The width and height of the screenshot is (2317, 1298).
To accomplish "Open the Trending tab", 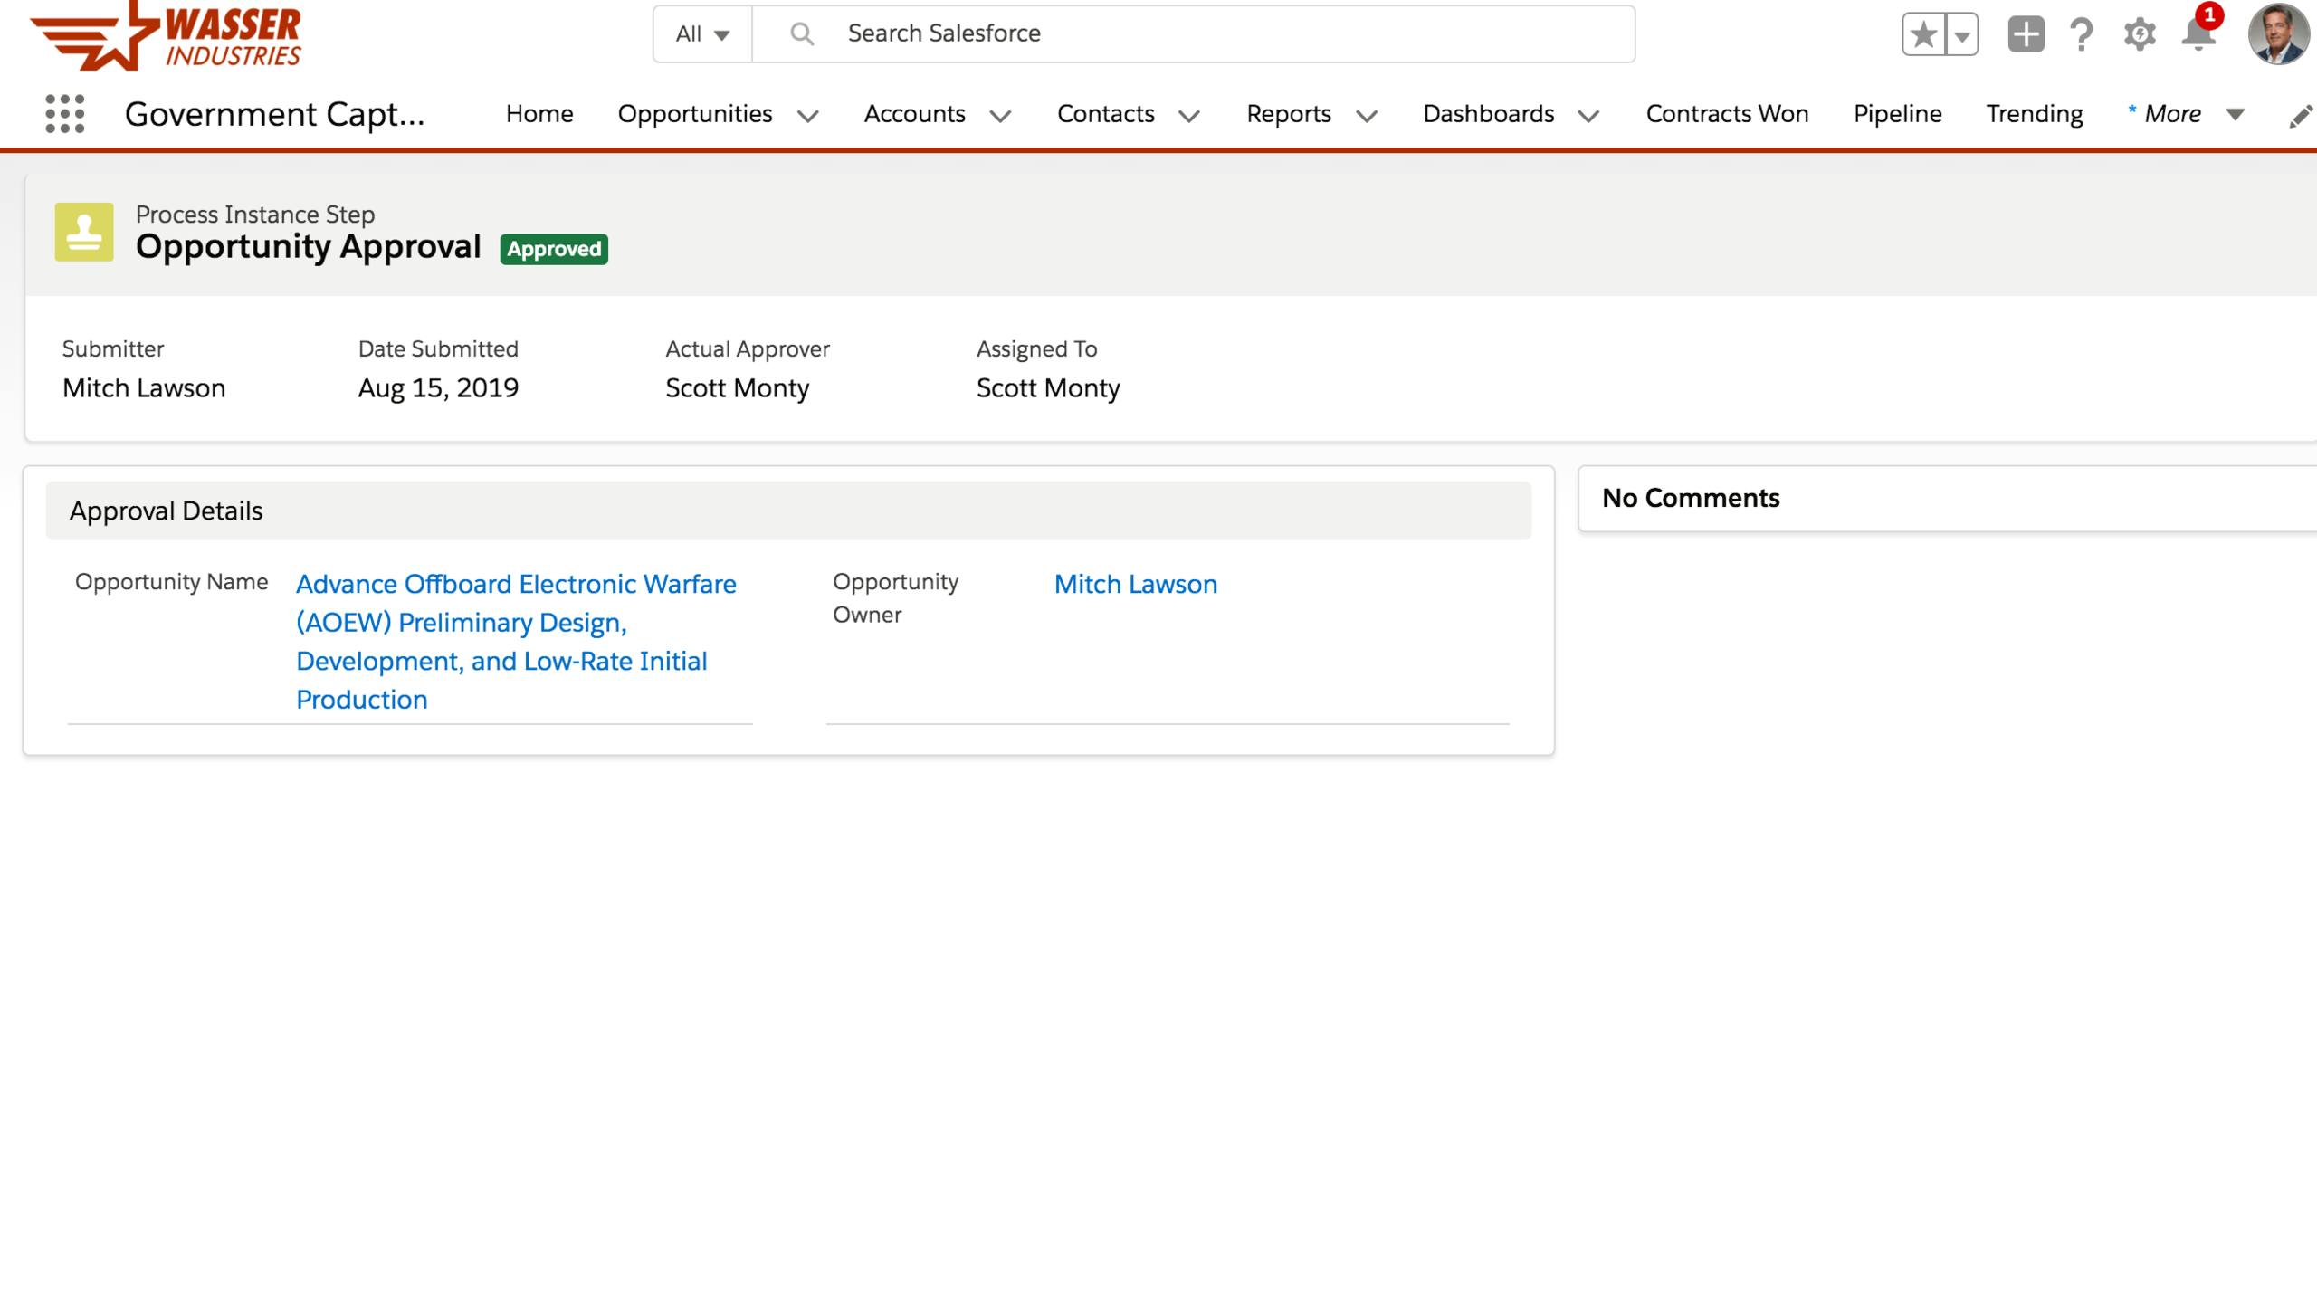I will point(2035,114).
